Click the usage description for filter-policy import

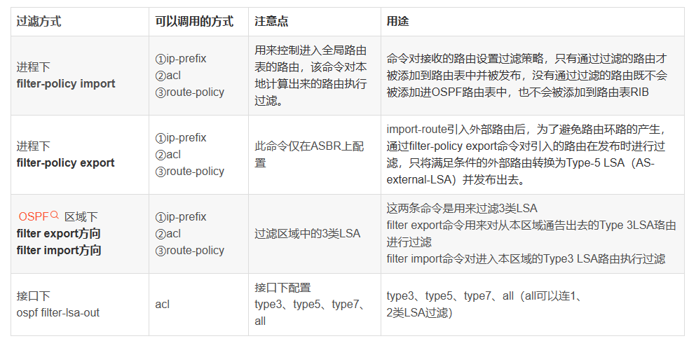[526, 76]
